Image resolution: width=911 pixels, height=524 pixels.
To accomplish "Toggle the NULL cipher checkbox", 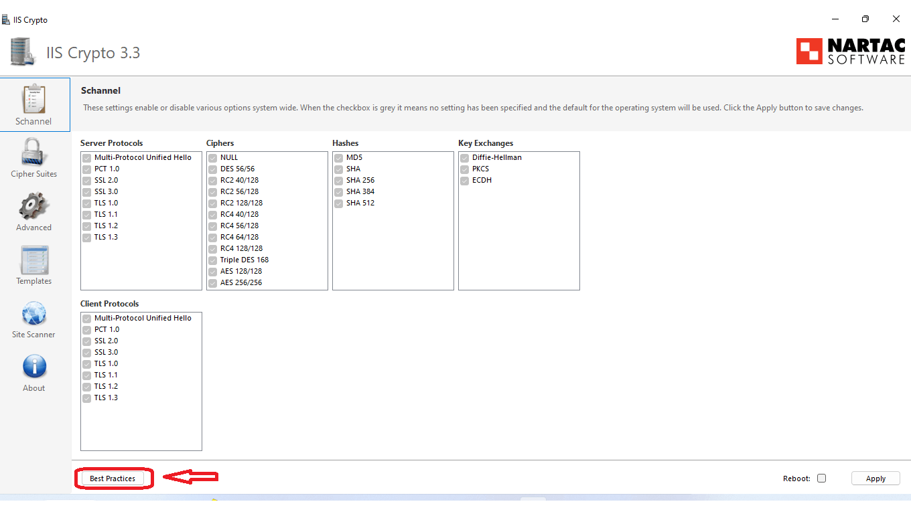I will 212,158.
